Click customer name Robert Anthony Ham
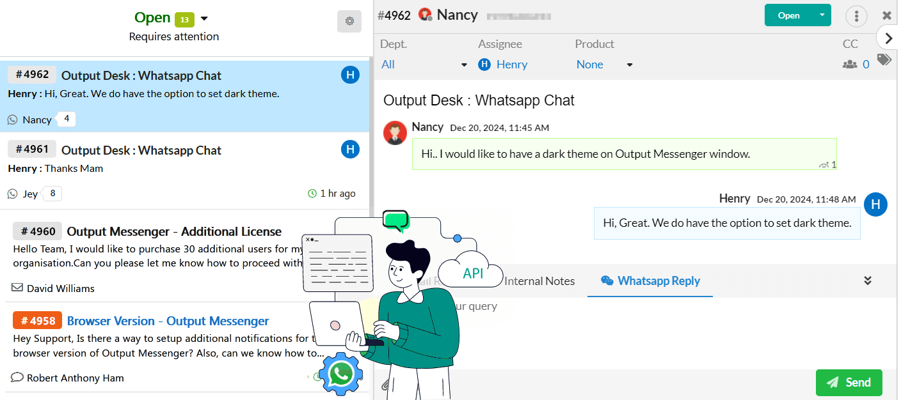Image resolution: width=901 pixels, height=400 pixels. click(x=76, y=378)
